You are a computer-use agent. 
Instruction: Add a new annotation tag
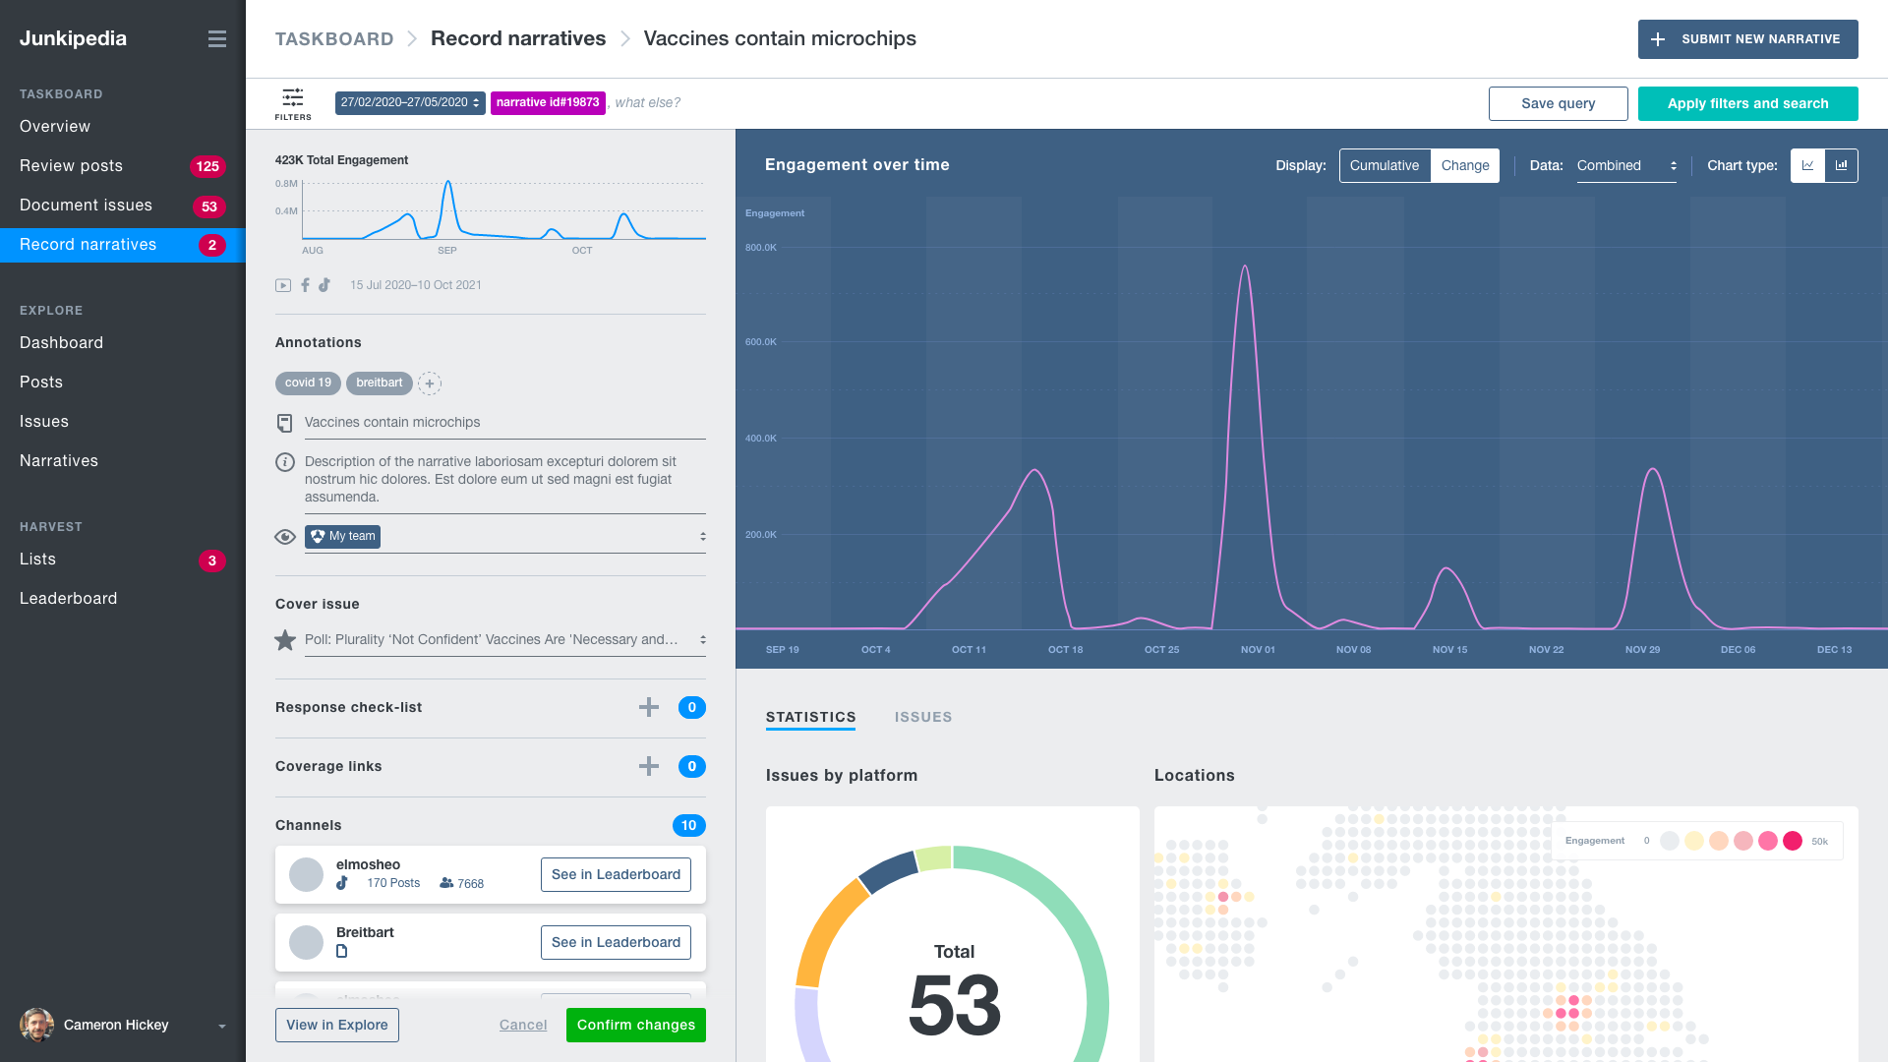[430, 383]
